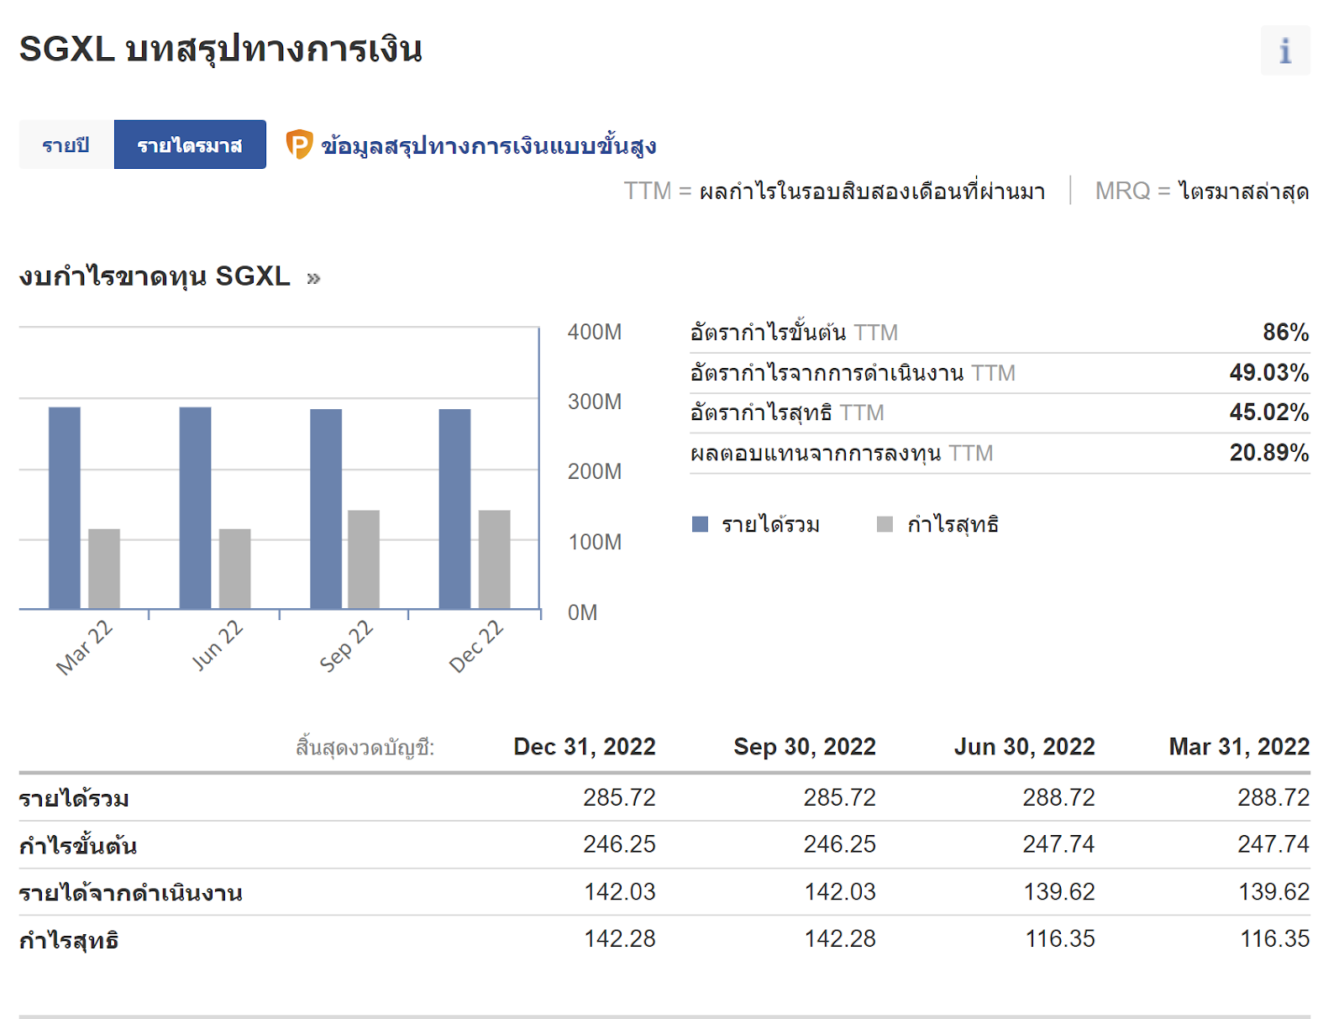Click the กำไรขั้นต้น row label
Viewport: 1344px width, 1019px height.
coord(78,845)
